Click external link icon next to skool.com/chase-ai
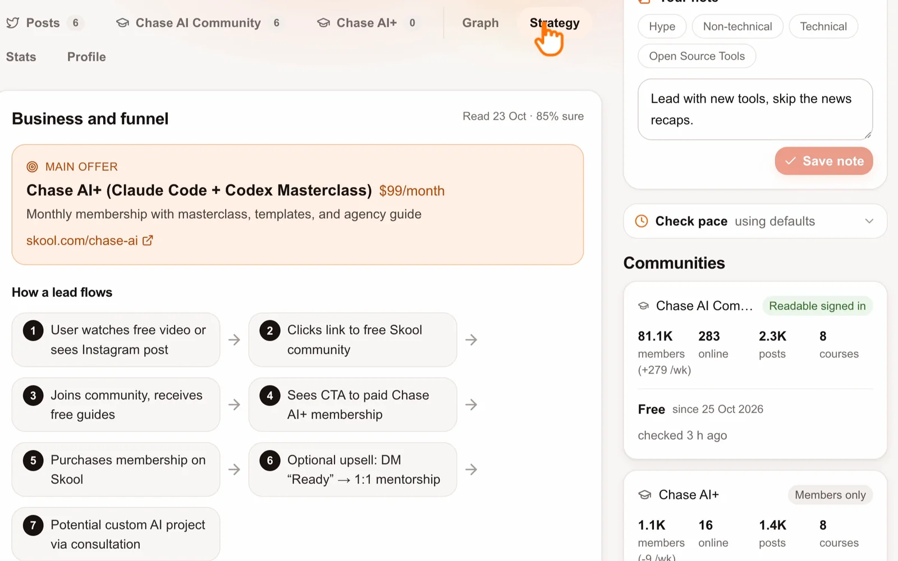Image resolution: width=898 pixels, height=561 pixels. point(148,240)
